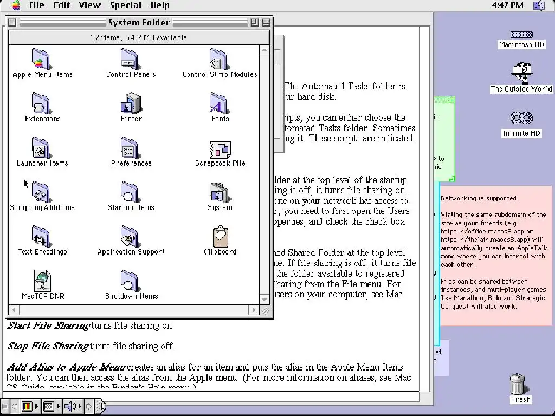The height and width of the screenshot is (416, 555).
Task: Open the Apple Menu Items folder
Action: (41, 58)
